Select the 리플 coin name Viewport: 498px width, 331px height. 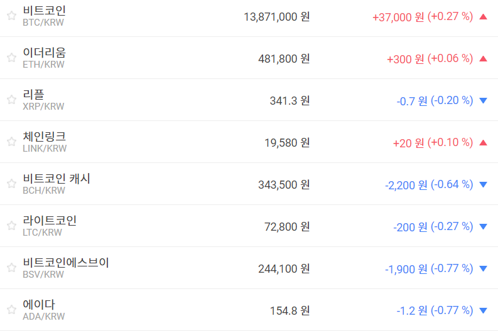pos(33,95)
